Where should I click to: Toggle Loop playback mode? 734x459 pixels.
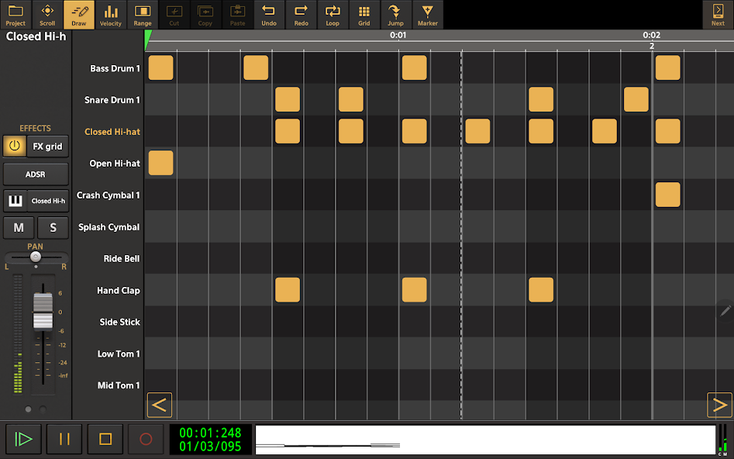click(x=333, y=15)
